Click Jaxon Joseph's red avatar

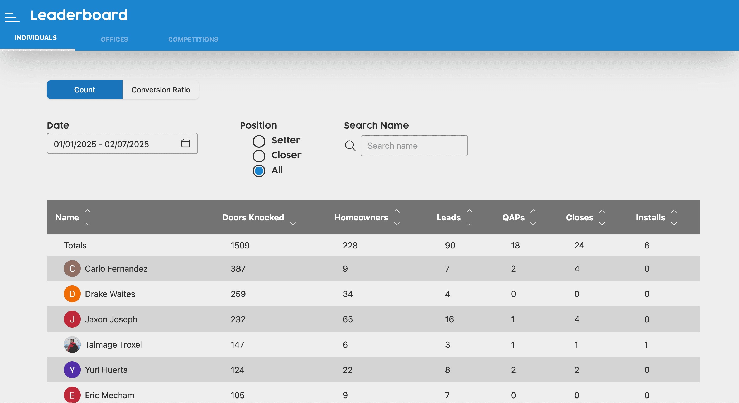[x=72, y=319]
